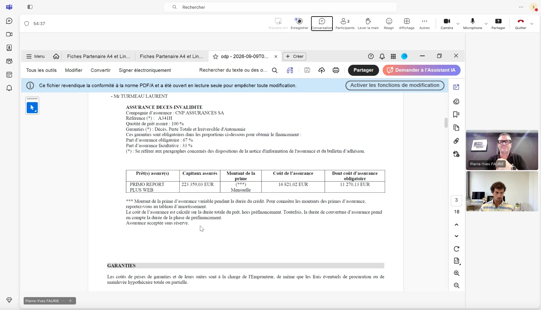This screenshot has width=541, height=310.
Task: Open the attachments paperclip panel
Action: [x=456, y=141]
